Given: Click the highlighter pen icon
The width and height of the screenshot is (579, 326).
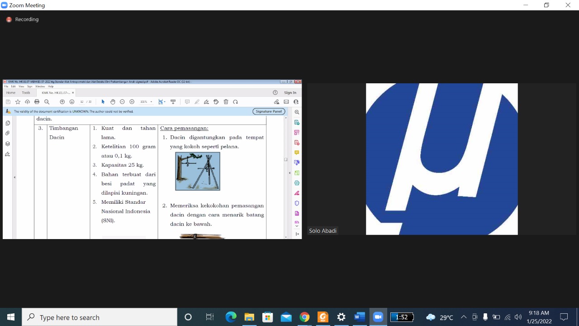Looking at the screenshot, I should pos(197,102).
